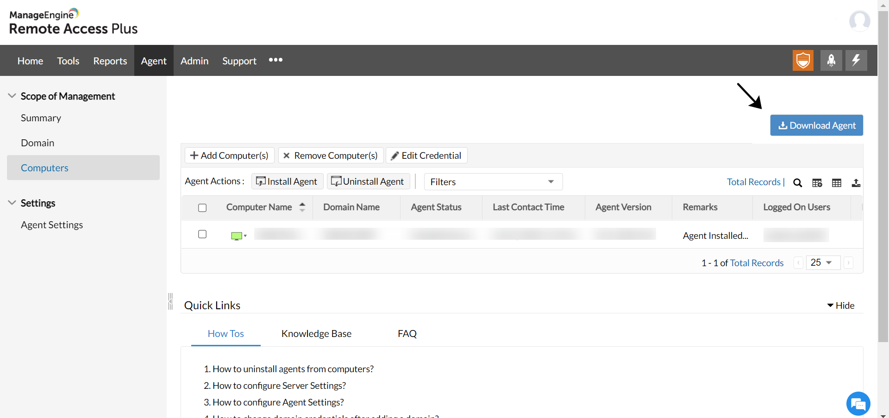The height and width of the screenshot is (418, 889).
Task: Click the user profile avatar
Action: coord(860,21)
